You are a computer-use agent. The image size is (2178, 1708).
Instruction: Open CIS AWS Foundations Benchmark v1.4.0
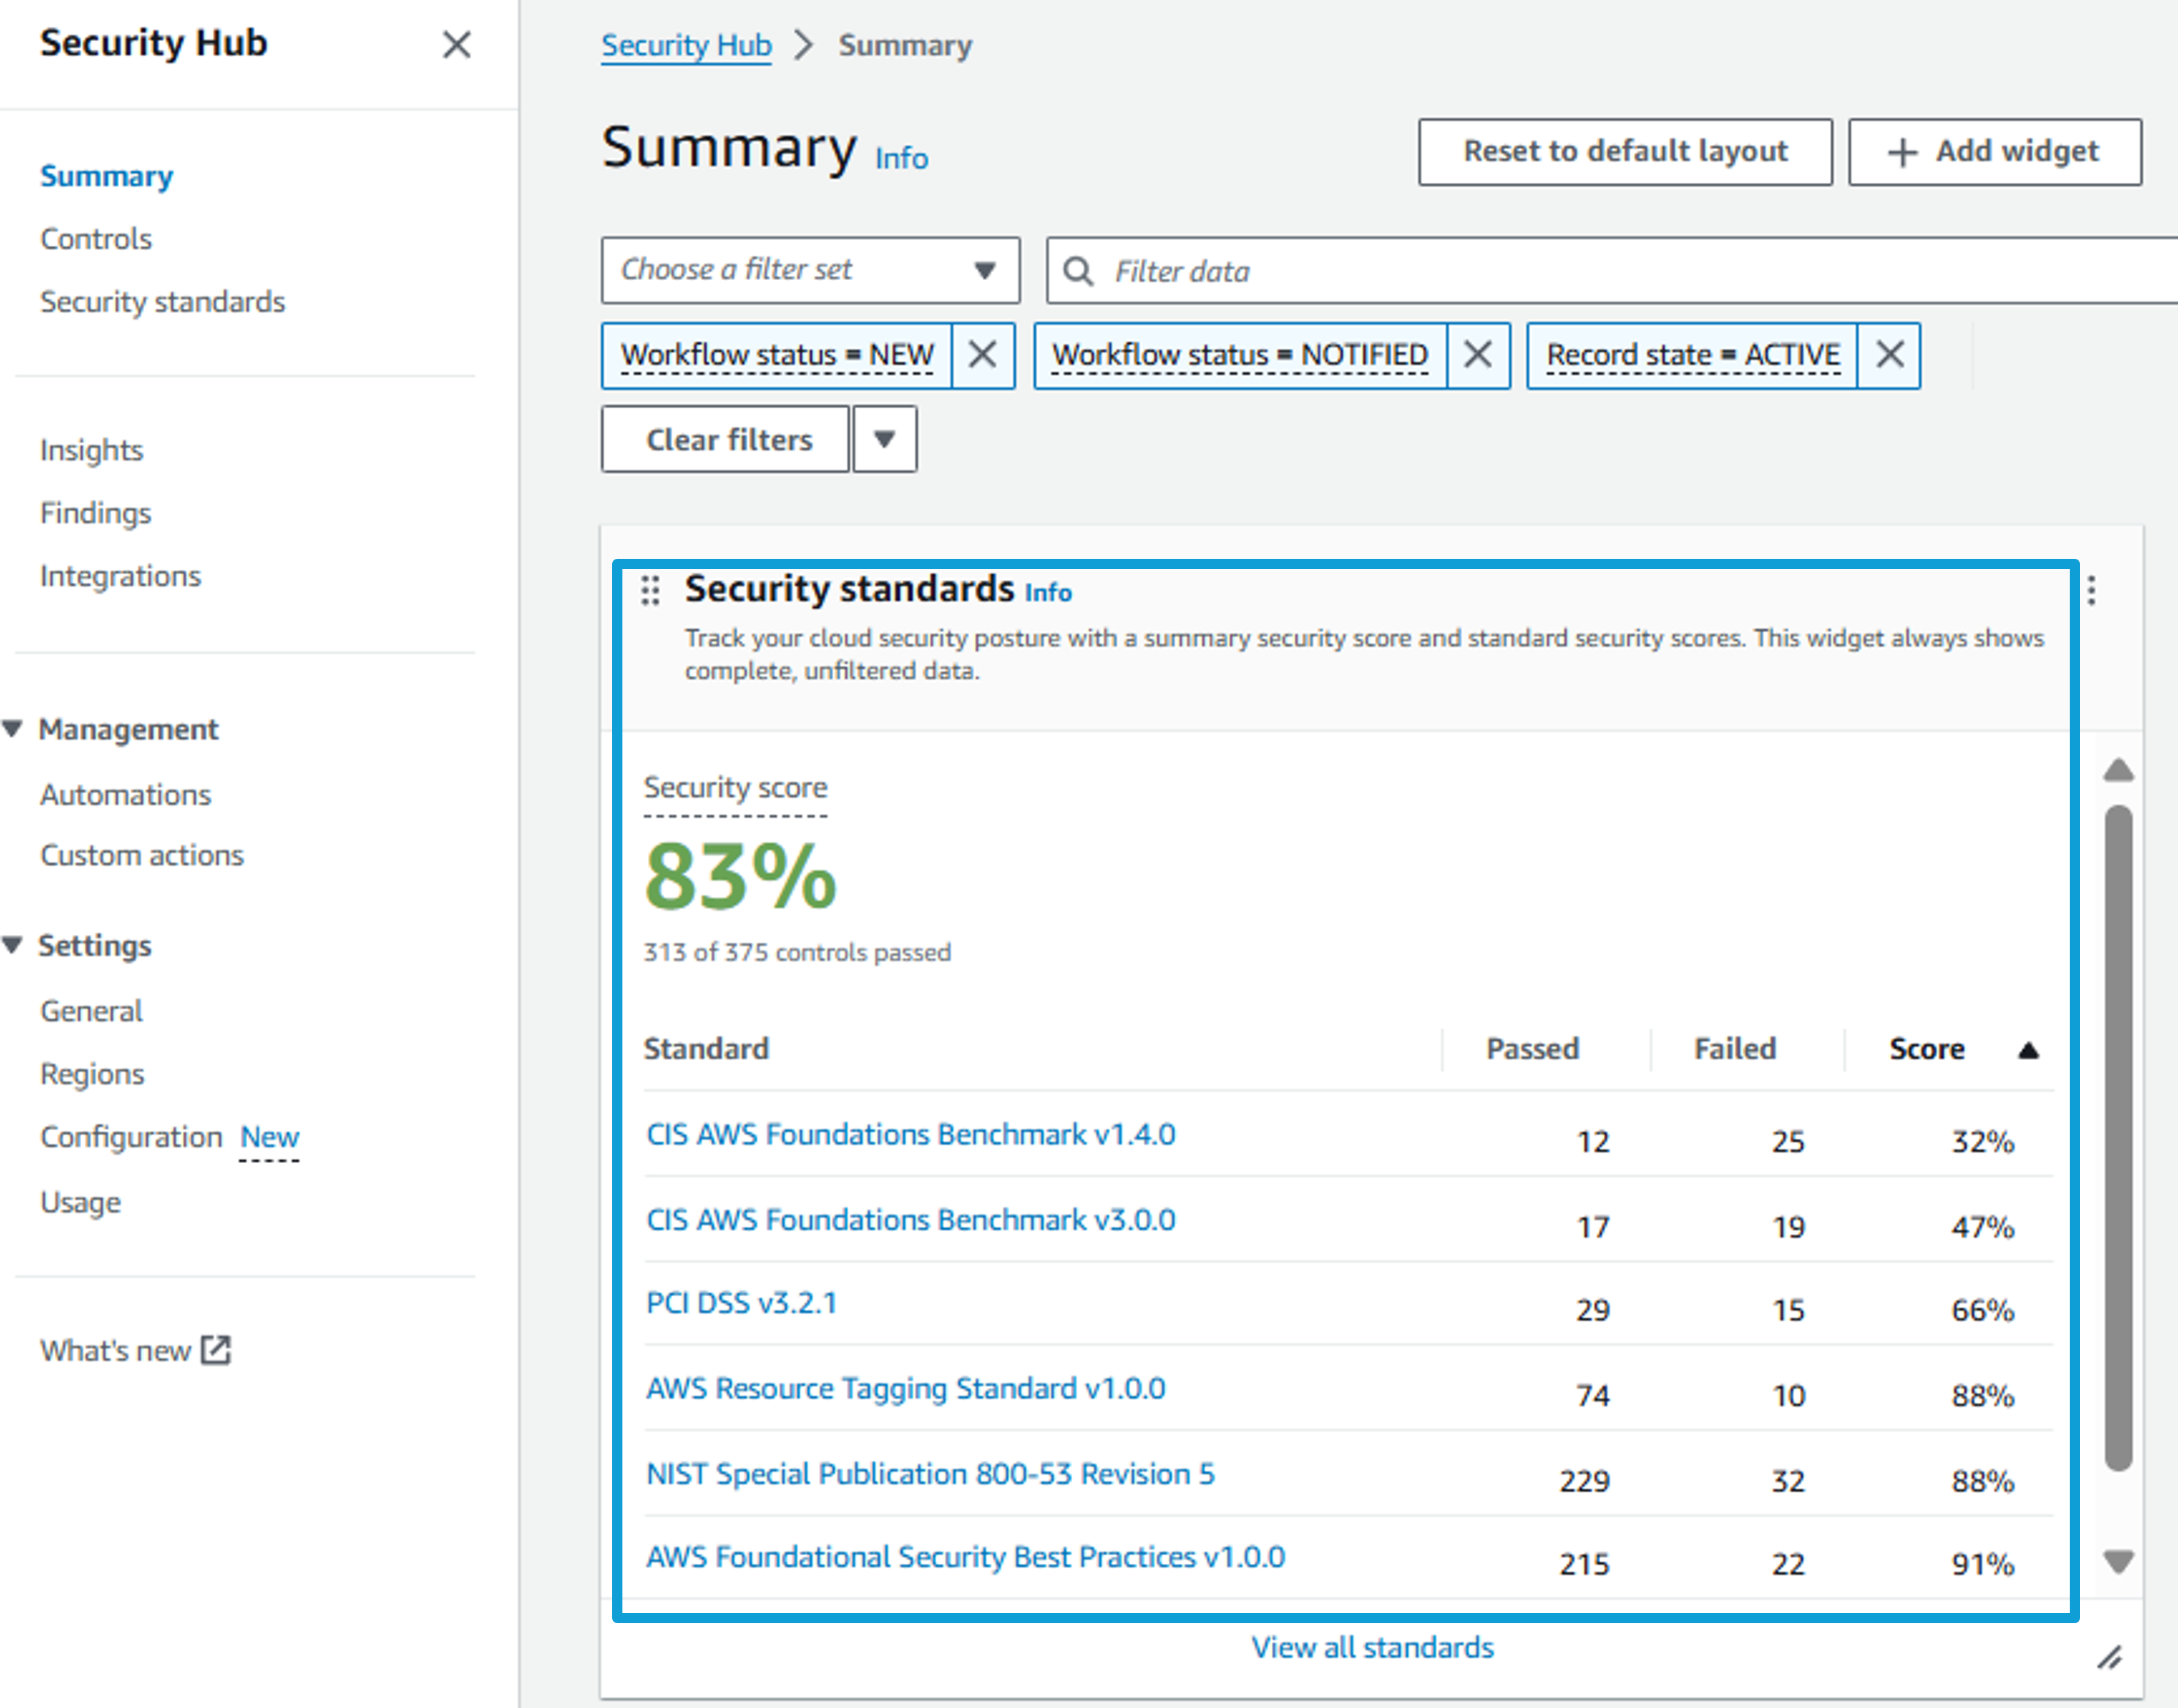(910, 1134)
